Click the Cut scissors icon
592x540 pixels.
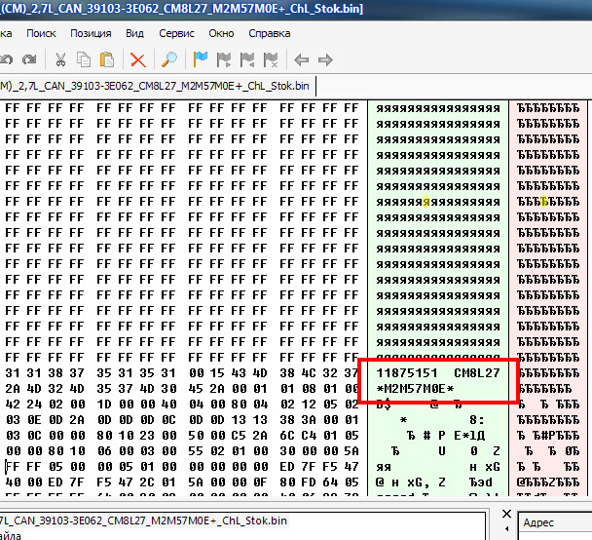click(x=60, y=59)
